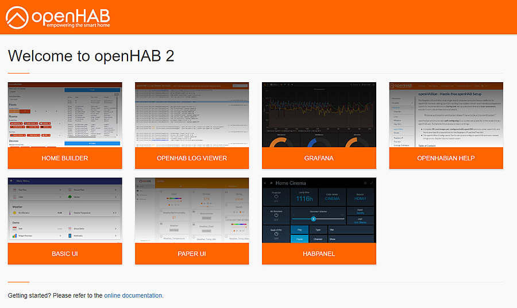Click the 'empowering the smart home' tagline
517x308 pixels.
78,25
